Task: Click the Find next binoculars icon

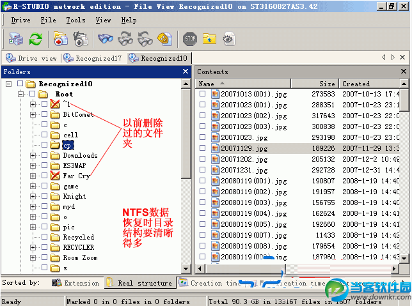Action: point(125,39)
